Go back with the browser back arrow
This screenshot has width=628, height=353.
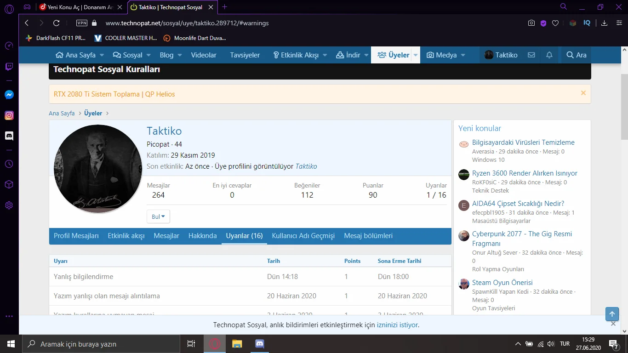click(27, 23)
